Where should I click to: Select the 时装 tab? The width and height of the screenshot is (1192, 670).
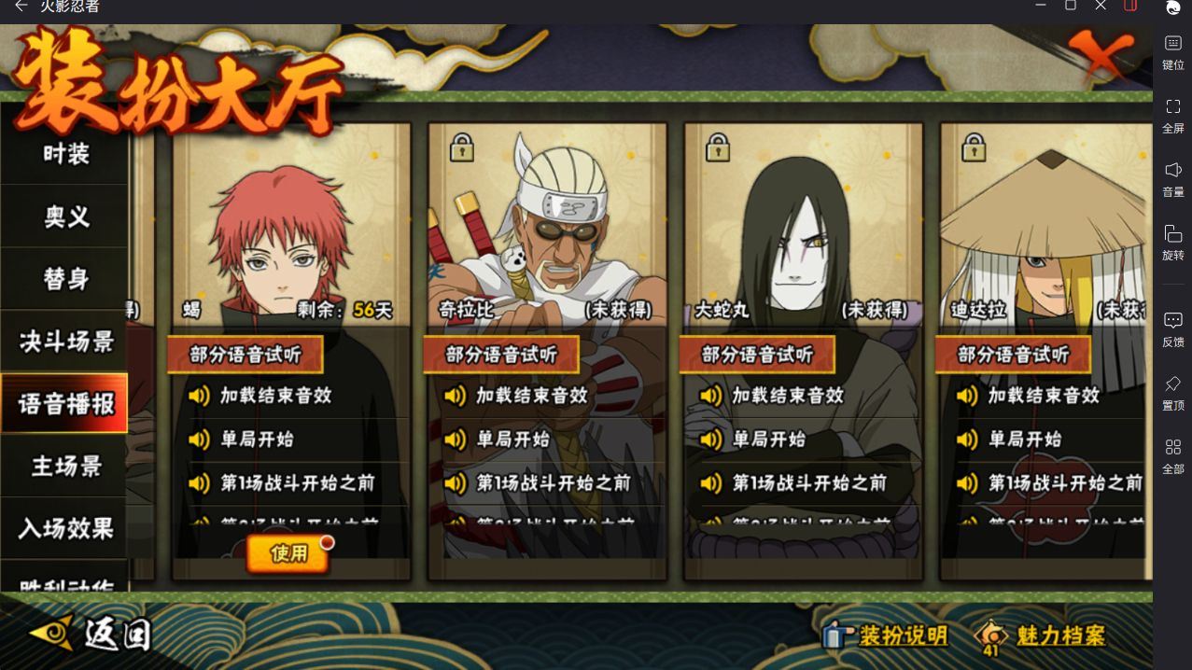click(64, 154)
